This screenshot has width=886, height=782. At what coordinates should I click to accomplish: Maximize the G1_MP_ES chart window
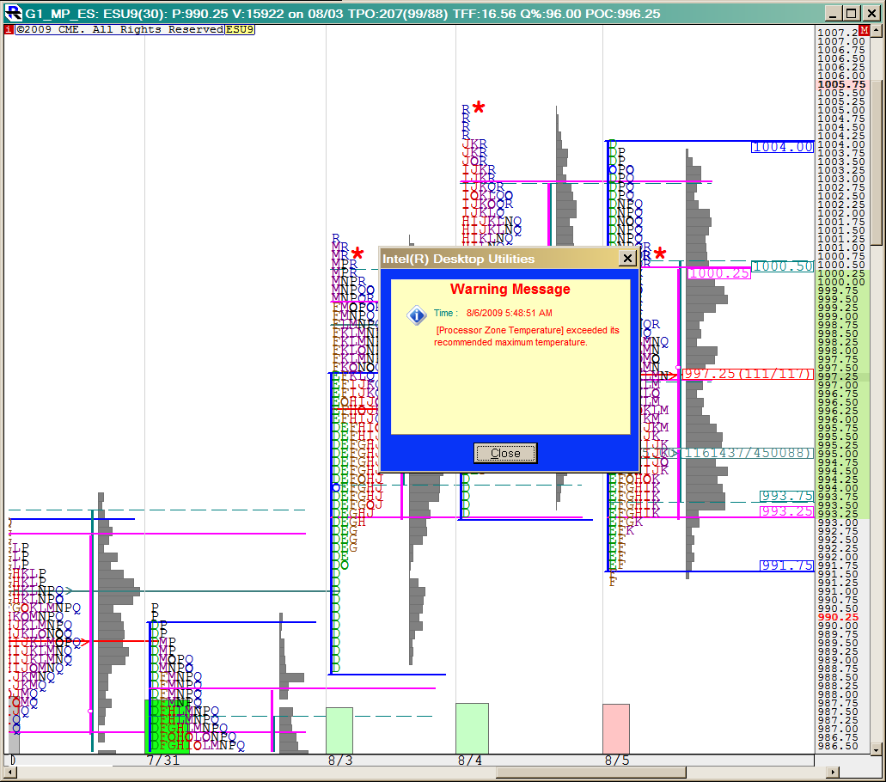[851, 14]
